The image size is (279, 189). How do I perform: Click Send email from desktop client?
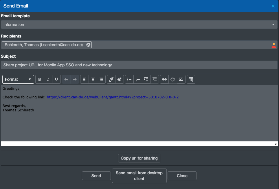coord(139,176)
